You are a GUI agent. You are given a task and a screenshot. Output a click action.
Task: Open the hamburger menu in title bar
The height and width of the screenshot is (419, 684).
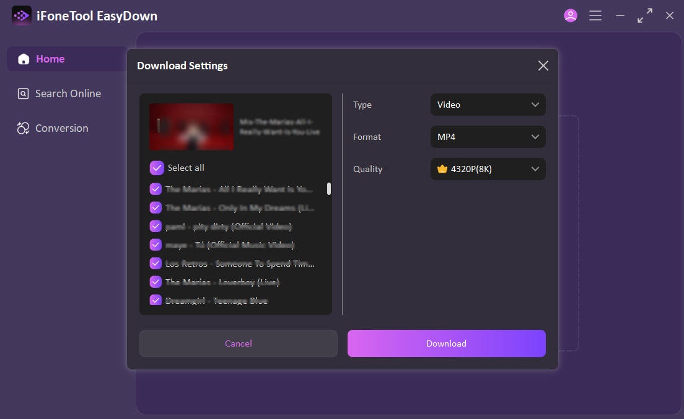click(x=595, y=15)
